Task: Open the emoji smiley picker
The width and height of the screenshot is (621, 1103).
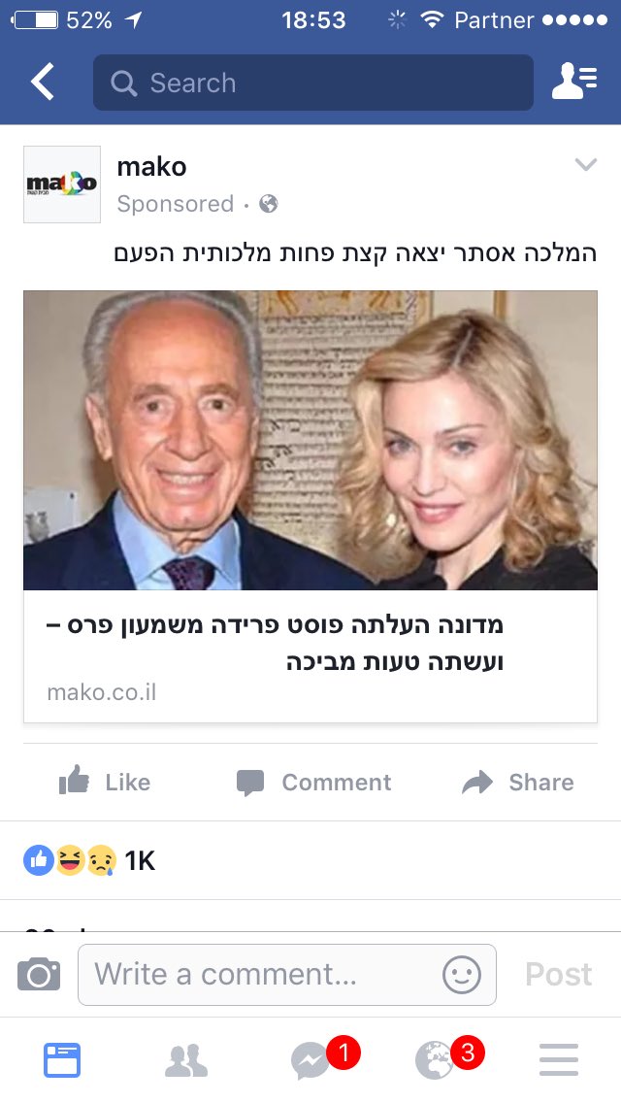Action: click(462, 975)
